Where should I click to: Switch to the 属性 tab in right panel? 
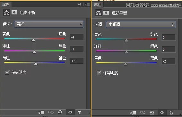click(x=98, y=5)
